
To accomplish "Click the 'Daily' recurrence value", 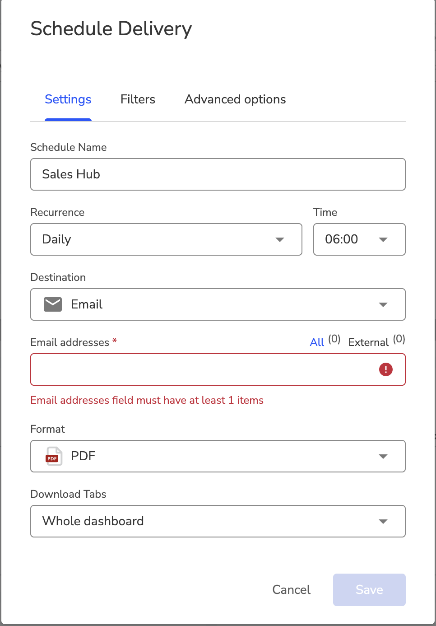I will (56, 239).
